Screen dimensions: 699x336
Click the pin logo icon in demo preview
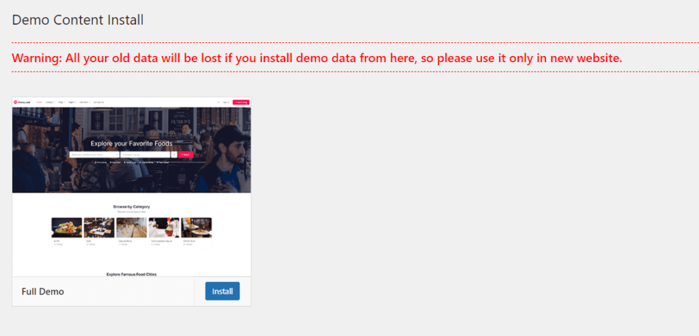[x=16, y=102]
